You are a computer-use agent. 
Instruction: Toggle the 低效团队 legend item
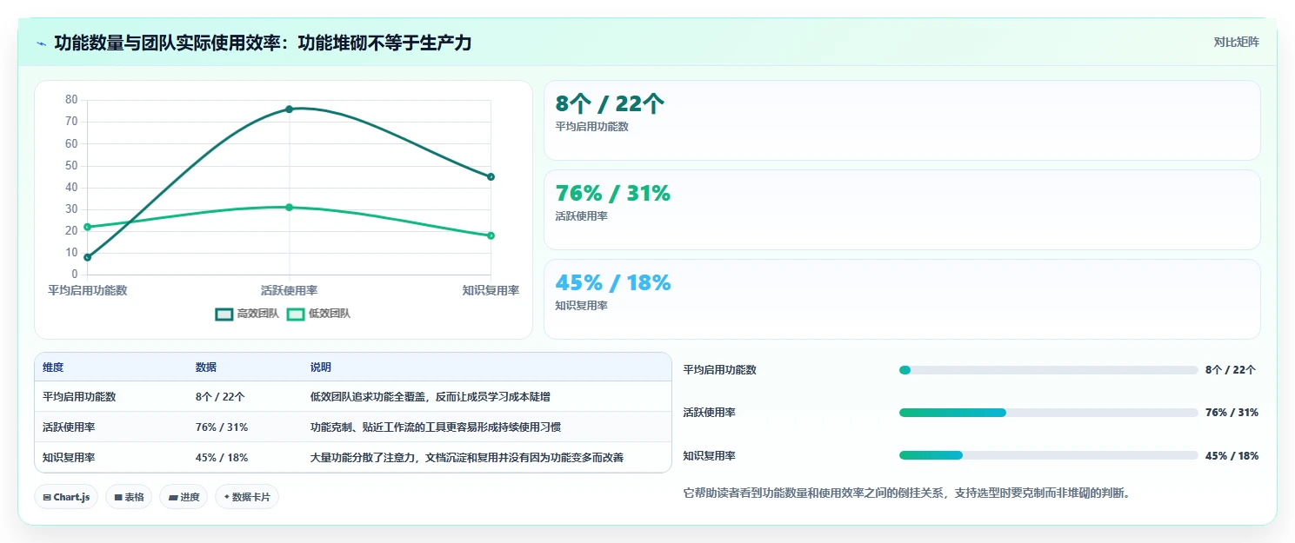pos(318,314)
